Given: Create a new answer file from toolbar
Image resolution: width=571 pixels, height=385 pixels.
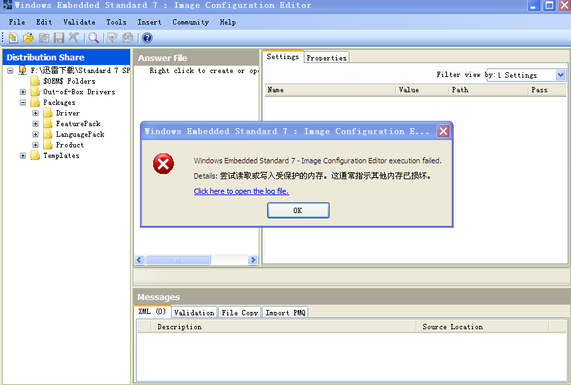Looking at the screenshot, I should pyautogui.click(x=13, y=38).
